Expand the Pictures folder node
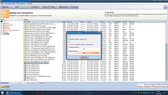 (2, 27)
